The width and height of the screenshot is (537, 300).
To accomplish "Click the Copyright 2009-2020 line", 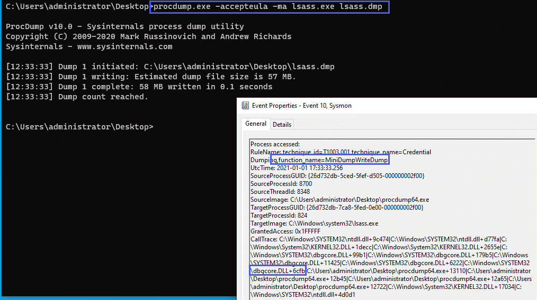I will pos(149,36).
